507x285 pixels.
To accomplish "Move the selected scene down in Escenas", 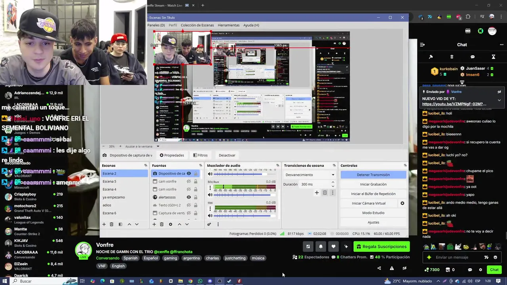I will [137, 224].
